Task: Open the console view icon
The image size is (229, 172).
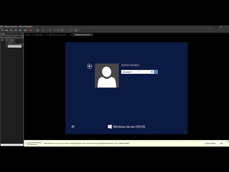Action: (71, 30)
